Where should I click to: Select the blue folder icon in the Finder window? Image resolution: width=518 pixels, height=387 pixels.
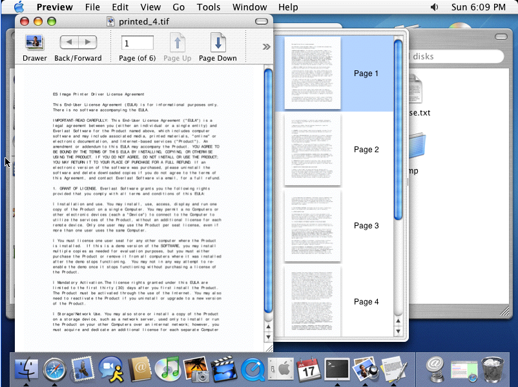coord(417,145)
